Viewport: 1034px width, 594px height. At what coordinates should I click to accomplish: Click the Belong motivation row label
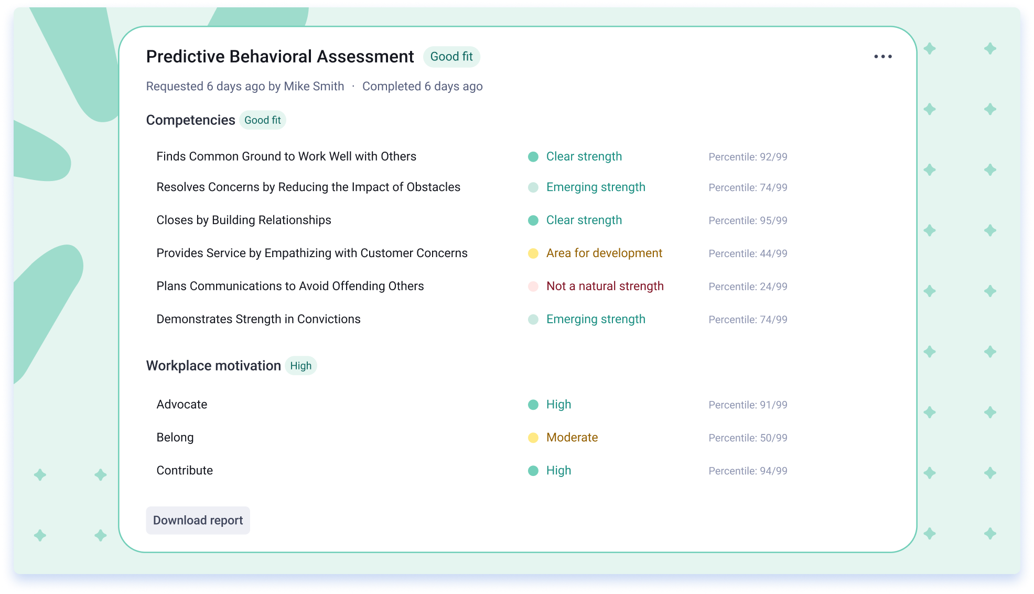click(175, 438)
